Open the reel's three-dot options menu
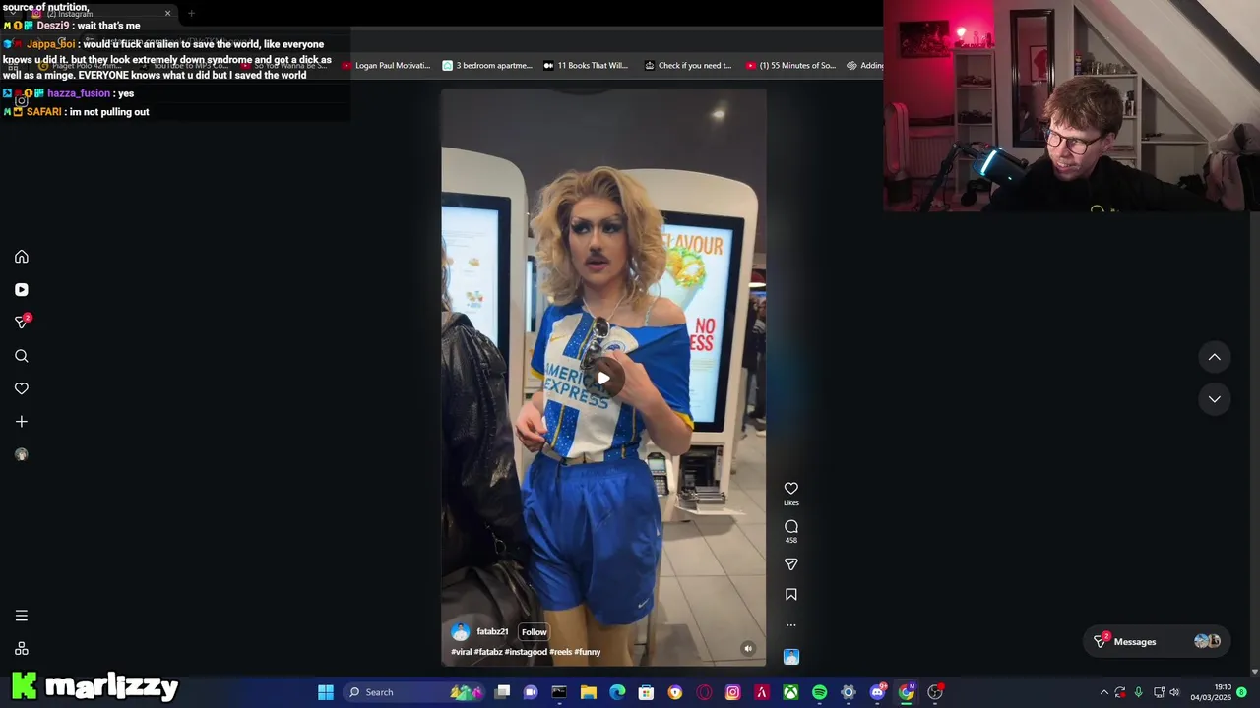This screenshot has width=1260, height=708. [x=791, y=625]
